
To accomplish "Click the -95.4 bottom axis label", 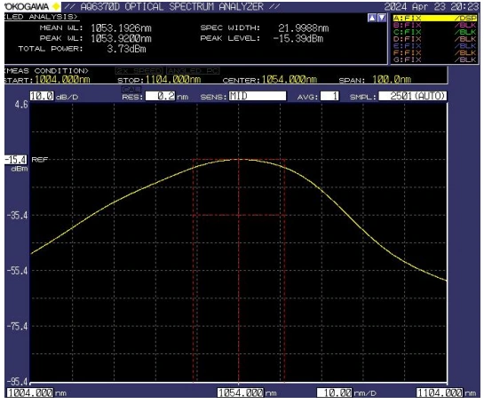I will pyautogui.click(x=17, y=382).
